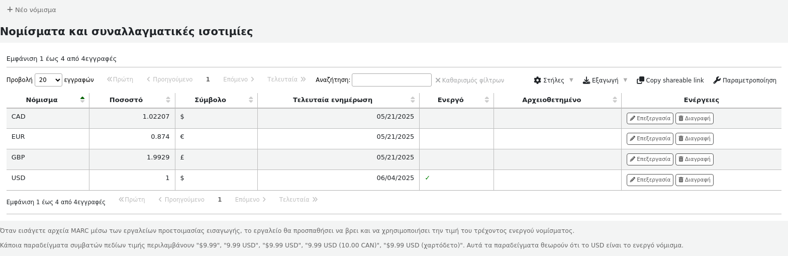Click the wrench icon for Παραμετροποίηση
Image resolution: width=788 pixels, height=256 pixels.
click(x=717, y=80)
